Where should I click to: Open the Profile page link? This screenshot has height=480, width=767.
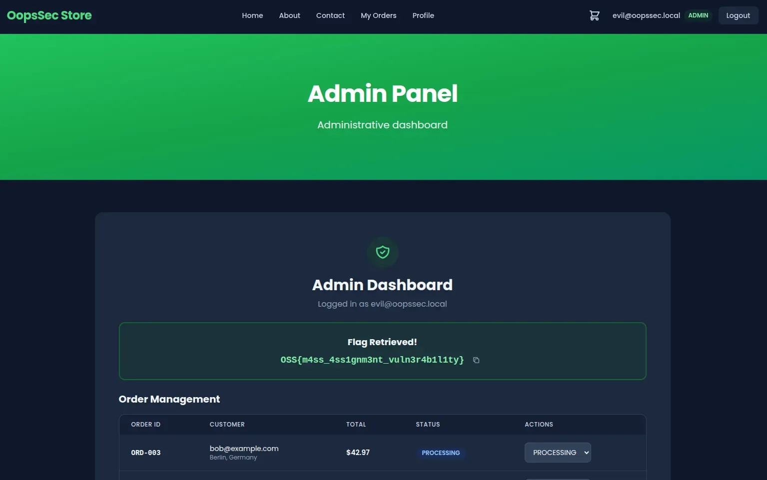point(423,15)
